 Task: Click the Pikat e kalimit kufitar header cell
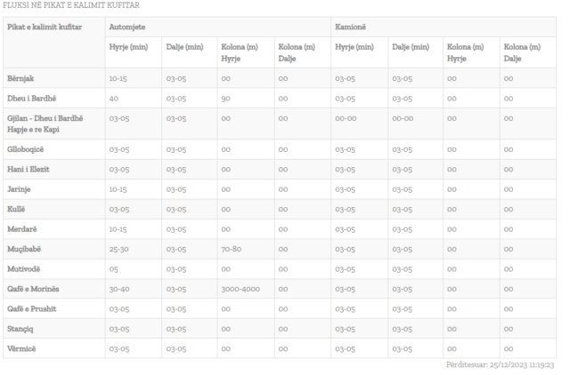pos(45,27)
